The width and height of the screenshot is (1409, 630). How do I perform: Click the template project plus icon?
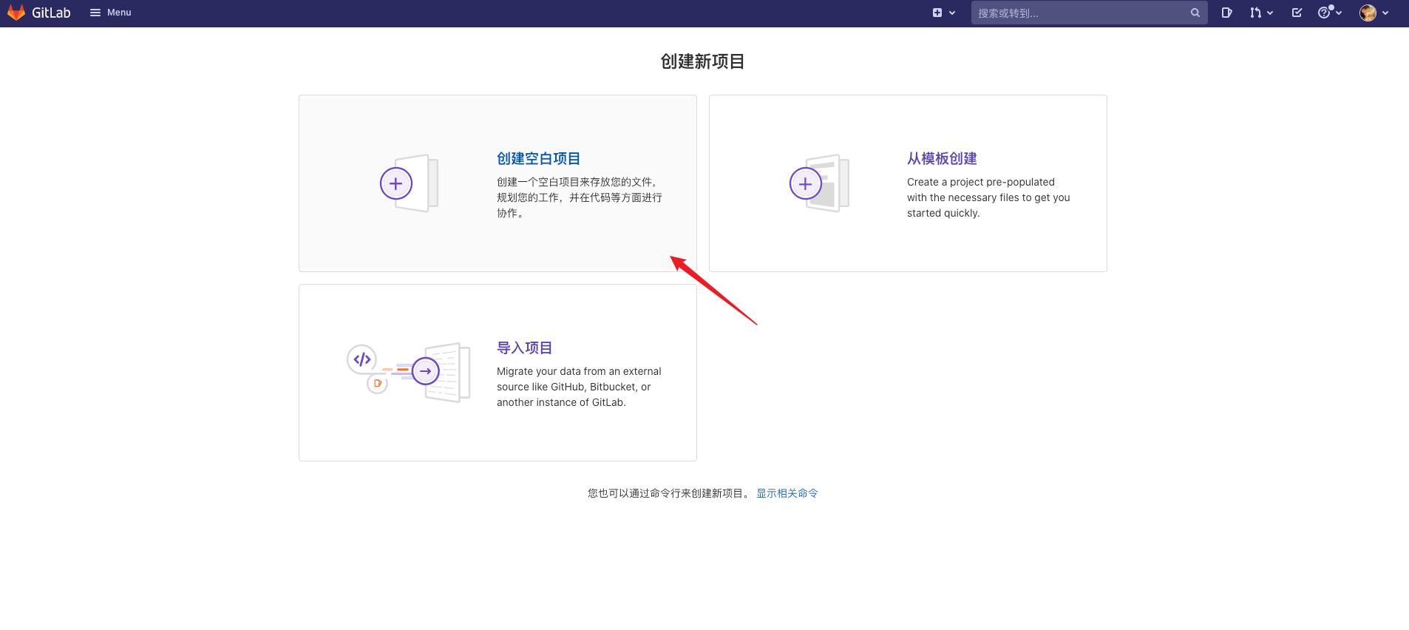[806, 183]
